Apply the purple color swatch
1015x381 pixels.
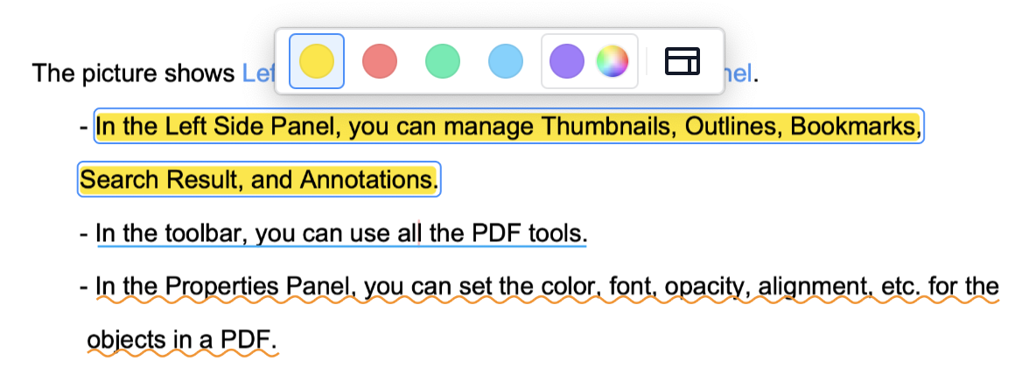(x=567, y=61)
